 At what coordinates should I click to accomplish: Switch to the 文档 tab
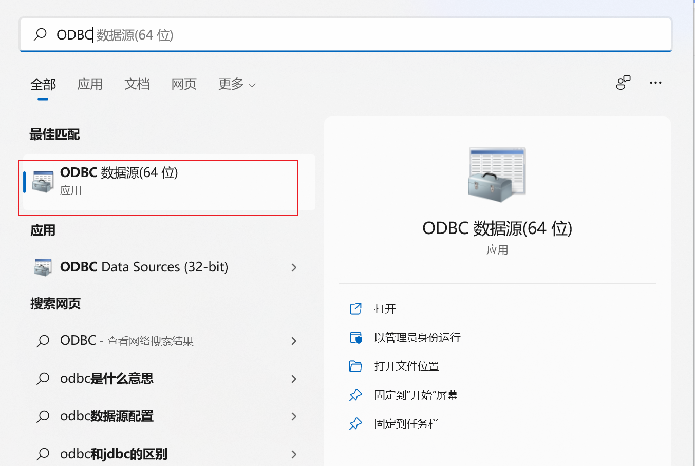pos(137,84)
